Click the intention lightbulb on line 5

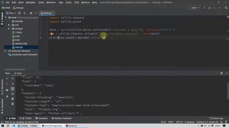pyautogui.click(x=52, y=34)
